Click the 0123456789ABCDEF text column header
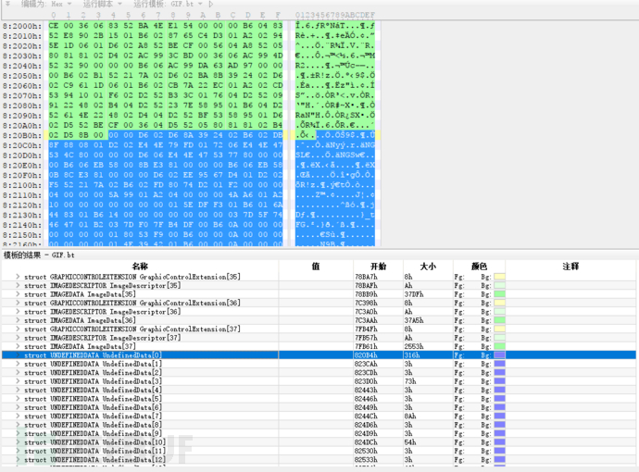Screen dimensions: 639x472 pyautogui.click(x=335, y=15)
